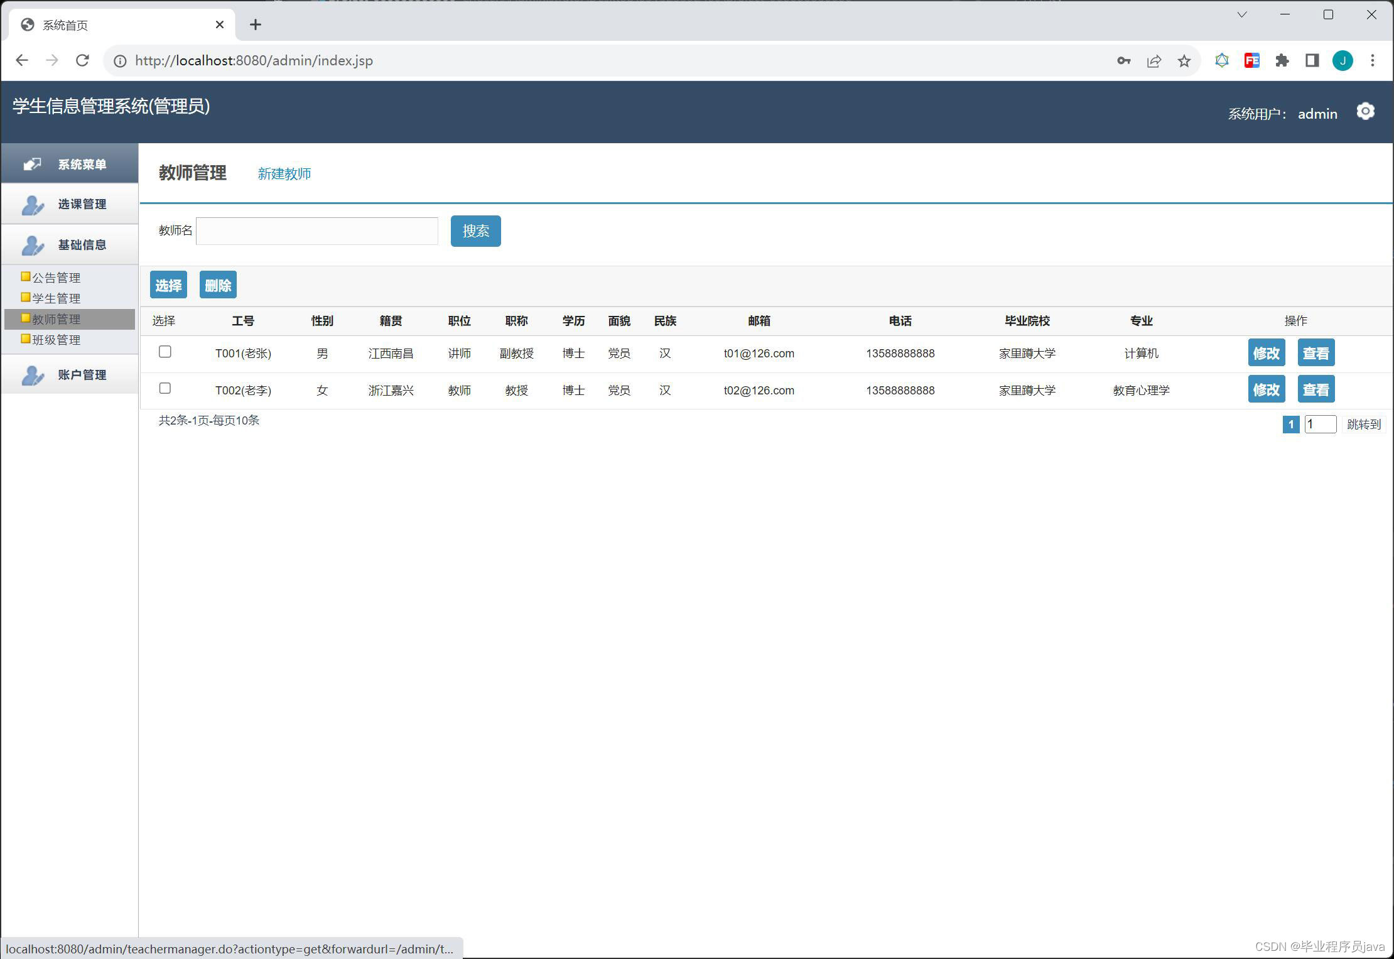
Task: Click the admin username text
Action: 1317,114
